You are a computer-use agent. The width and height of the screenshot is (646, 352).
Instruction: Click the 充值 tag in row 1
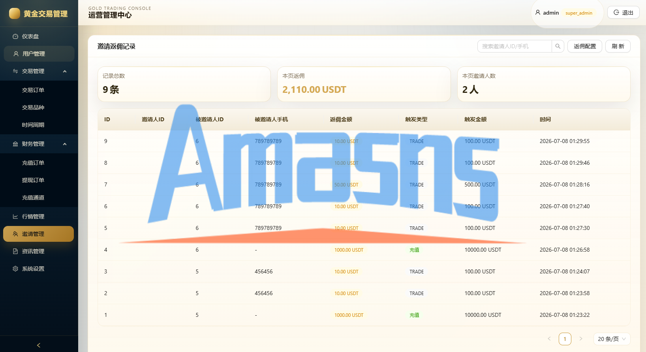click(x=414, y=315)
